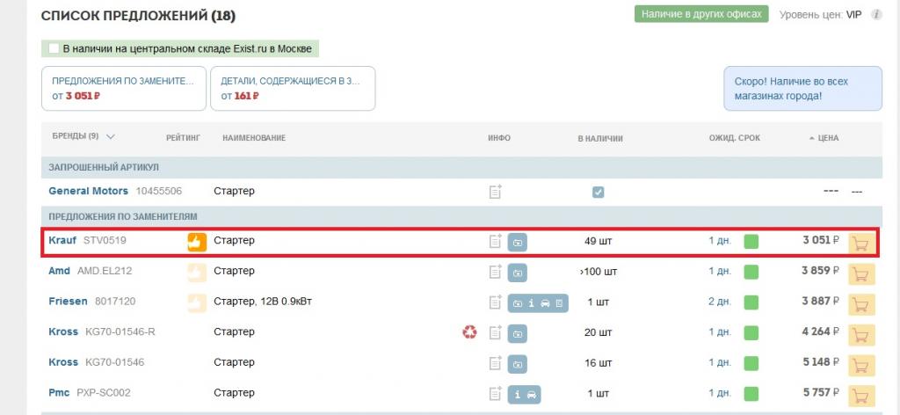Open Детали, содержащиеся в з… tab
The width and height of the screenshot is (900, 415).
pos(293,89)
